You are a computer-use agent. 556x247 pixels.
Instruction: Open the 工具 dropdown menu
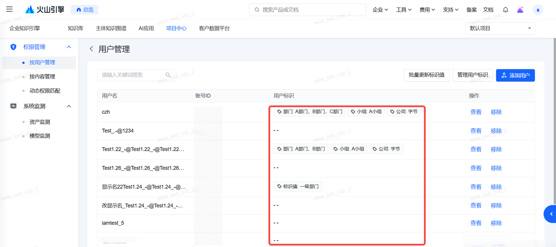click(404, 10)
